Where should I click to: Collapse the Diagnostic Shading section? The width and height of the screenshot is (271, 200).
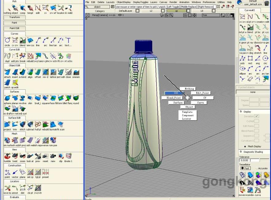coord(241,152)
